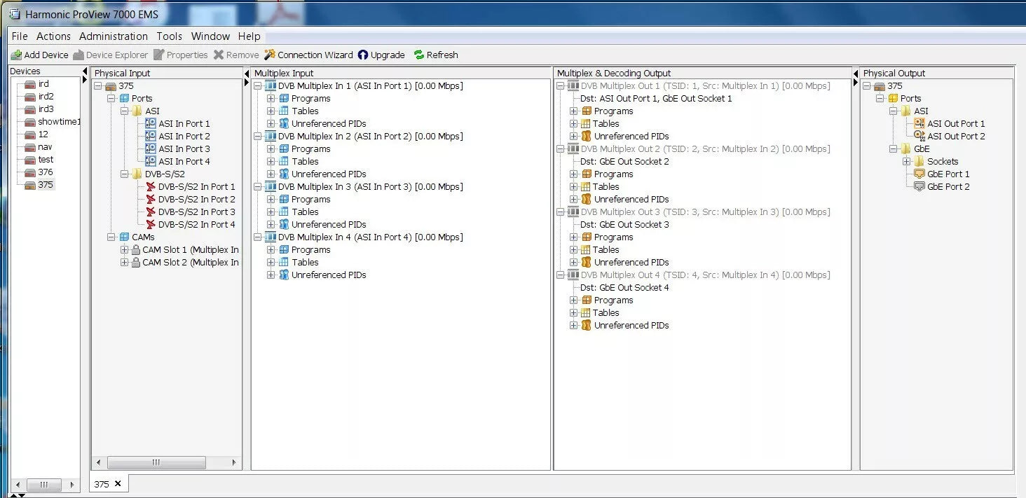
Task: Close the 375 tab
Action: 118,483
